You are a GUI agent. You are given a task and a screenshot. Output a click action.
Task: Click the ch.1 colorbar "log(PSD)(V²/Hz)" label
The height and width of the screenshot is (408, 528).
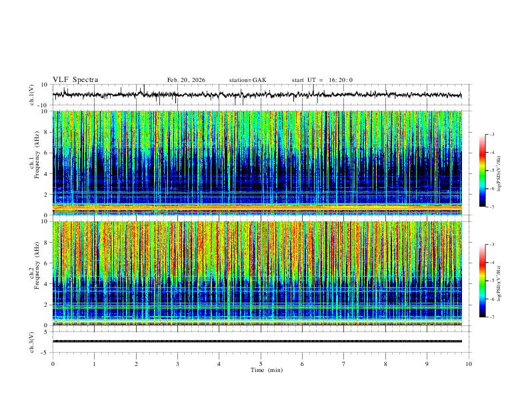pyautogui.click(x=499, y=173)
